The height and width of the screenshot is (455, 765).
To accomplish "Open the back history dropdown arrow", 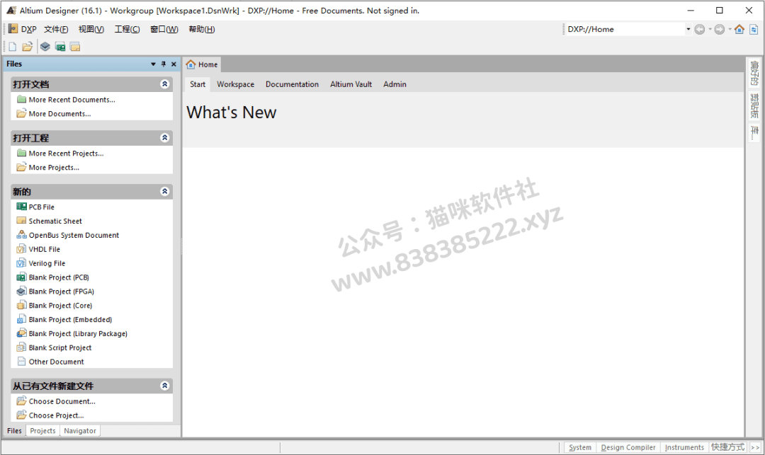I will click(x=710, y=29).
